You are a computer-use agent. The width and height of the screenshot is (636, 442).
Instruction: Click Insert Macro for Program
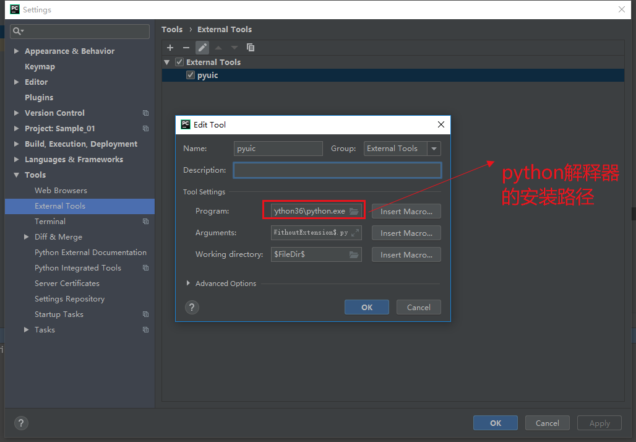click(406, 211)
